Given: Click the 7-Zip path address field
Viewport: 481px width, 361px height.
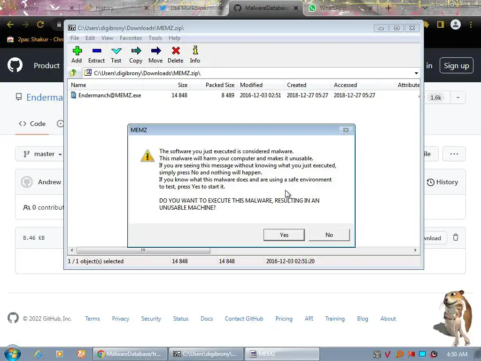Looking at the screenshot, I should pos(248,73).
